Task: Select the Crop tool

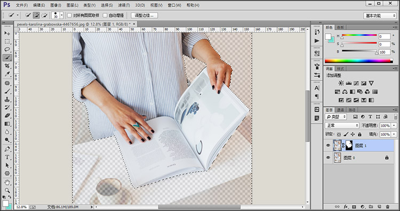Action: tap(7, 66)
